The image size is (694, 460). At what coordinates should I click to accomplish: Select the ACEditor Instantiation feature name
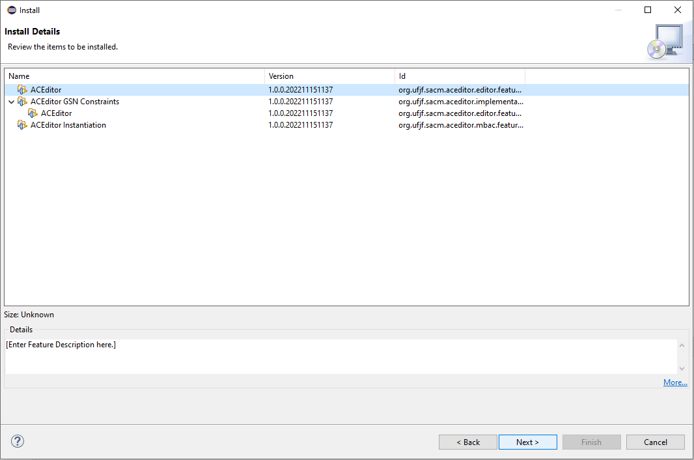[x=68, y=125]
